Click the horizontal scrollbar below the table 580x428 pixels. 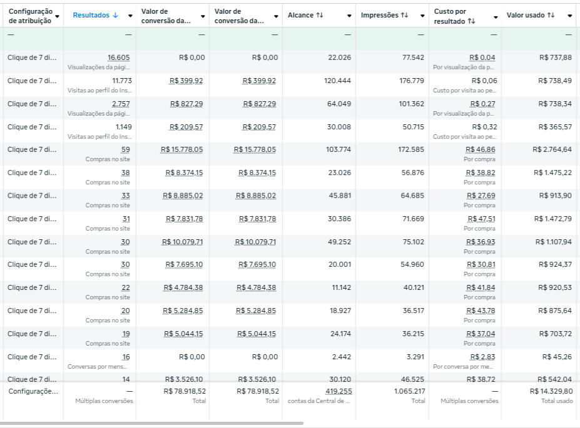pyautogui.click(x=151, y=424)
